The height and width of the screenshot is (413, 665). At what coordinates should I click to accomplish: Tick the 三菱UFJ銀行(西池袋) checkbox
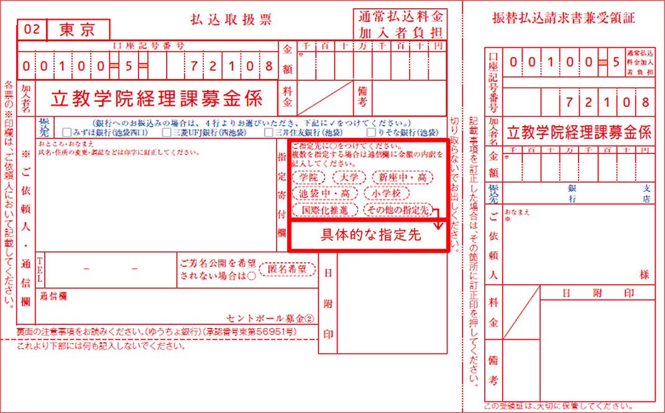167,132
